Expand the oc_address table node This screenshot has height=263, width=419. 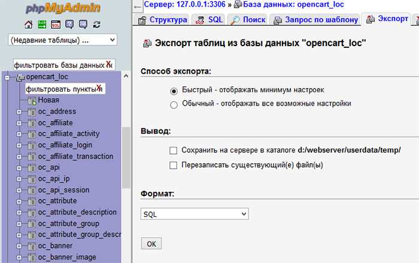pyautogui.click(x=19, y=112)
